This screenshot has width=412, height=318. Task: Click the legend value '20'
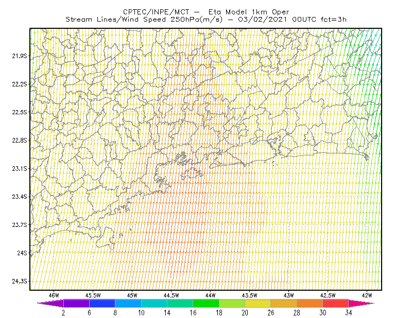245,313
